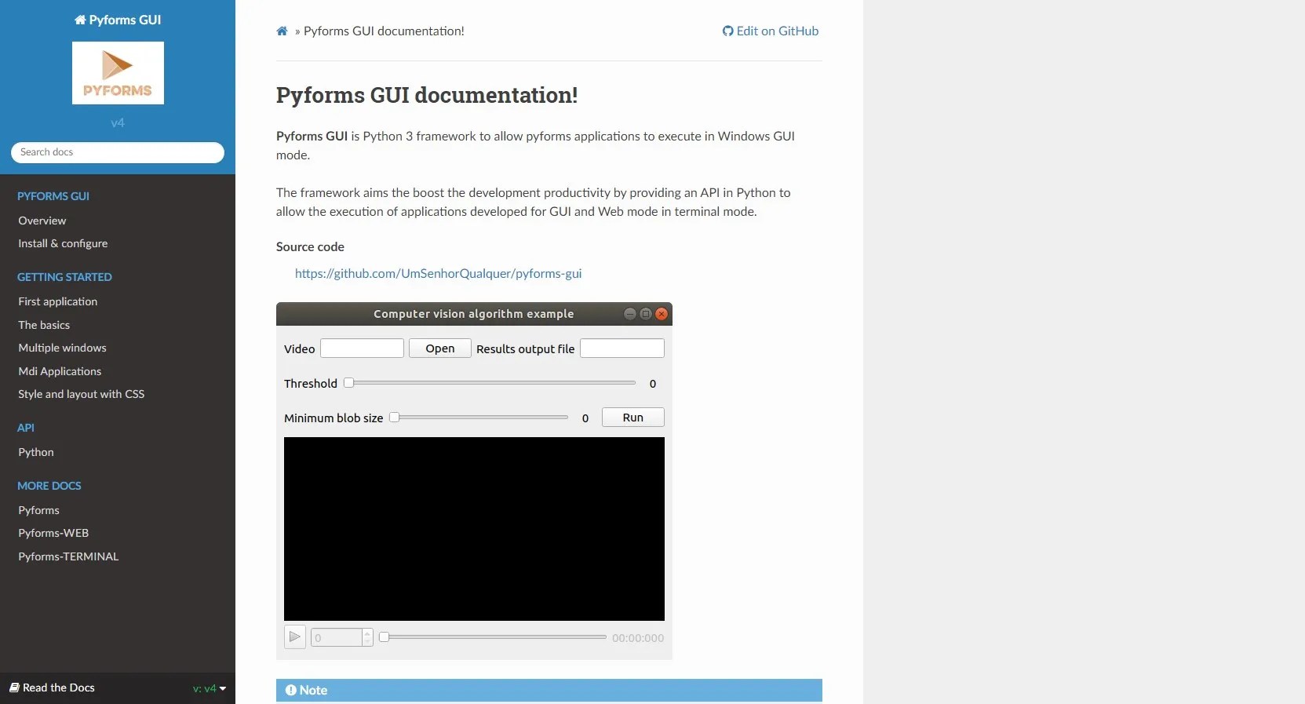The width and height of the screenshot is (1305, 704).
Task: Click the close button of example window
Action: pyautogui.click(x=662, y=314)
